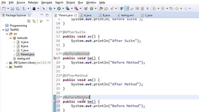
Task: Close the Parent.java editor tab
Action: click(x=76, y=15)
